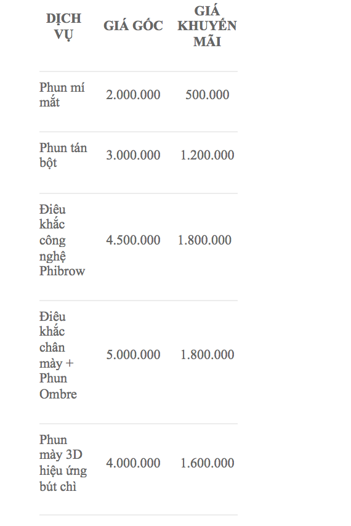Click the 3.000.000 original price
This screenshot has width=351, height=526.
pos(133,155)
